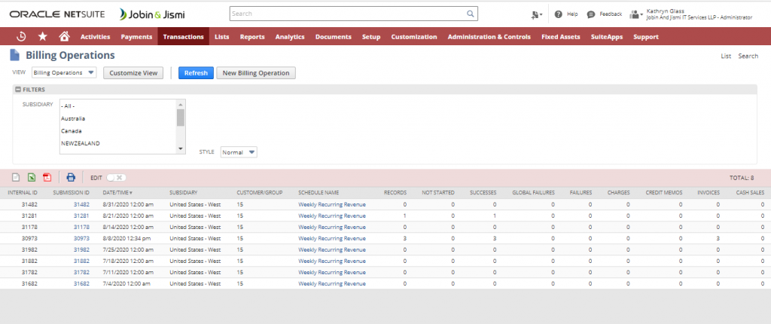This screenshot has height=324, width=771.
Task: Collapse the Filters section
Action: (18, 90)
